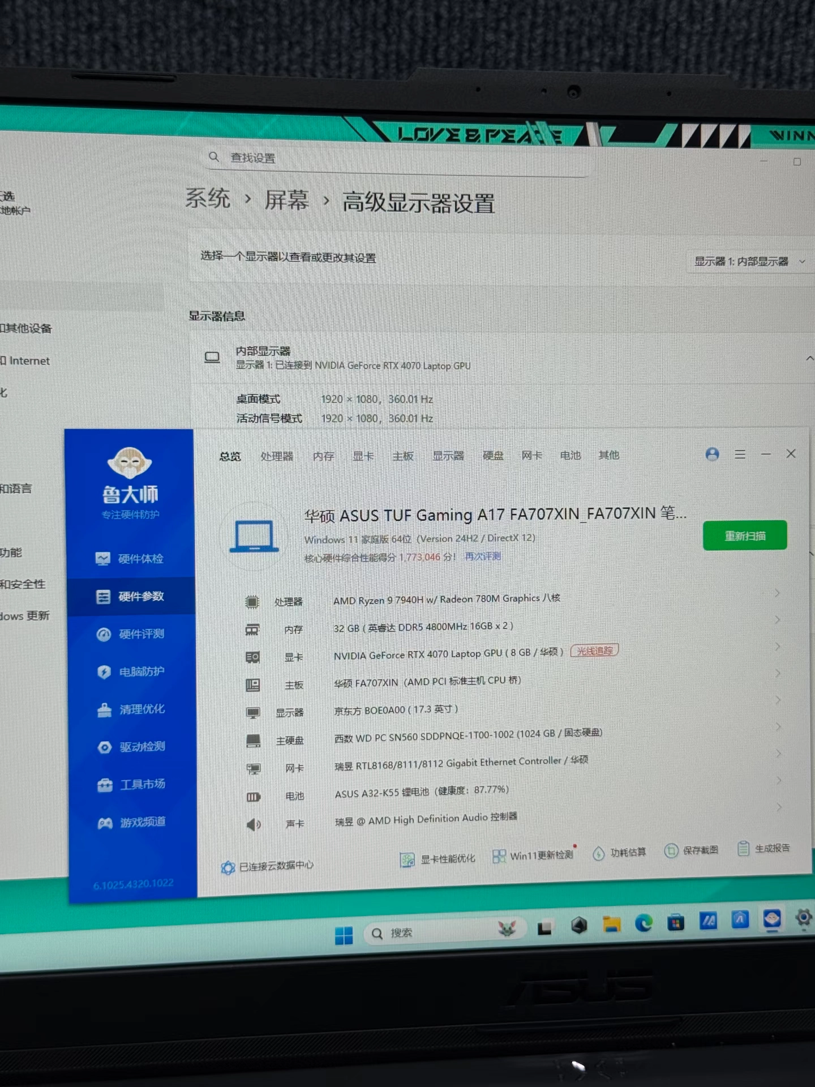Open 工具市场 tool market
Viewport: 815px width, 1087px height.
(x=132, y=785)
